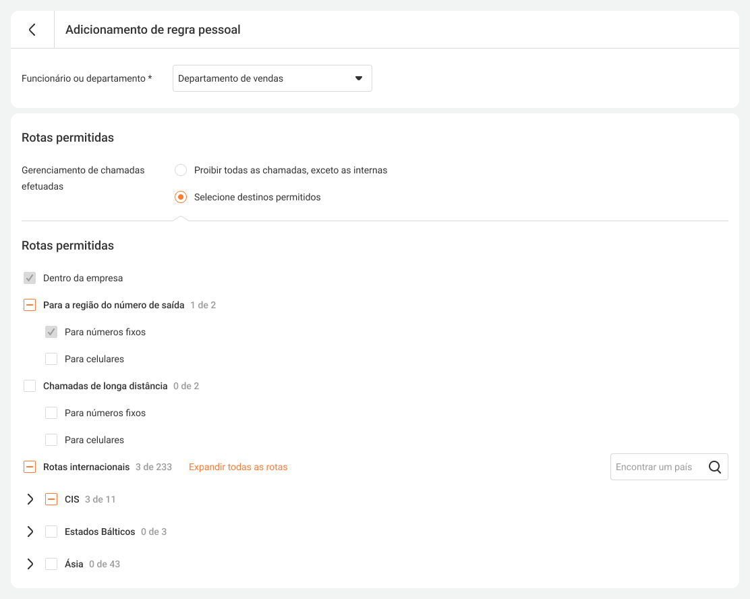Expand the CIS region chevron
This screenshot has width=750, height=599.
point(30,499)
